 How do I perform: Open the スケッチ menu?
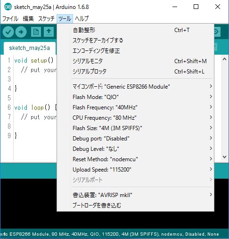pos(46,19)
